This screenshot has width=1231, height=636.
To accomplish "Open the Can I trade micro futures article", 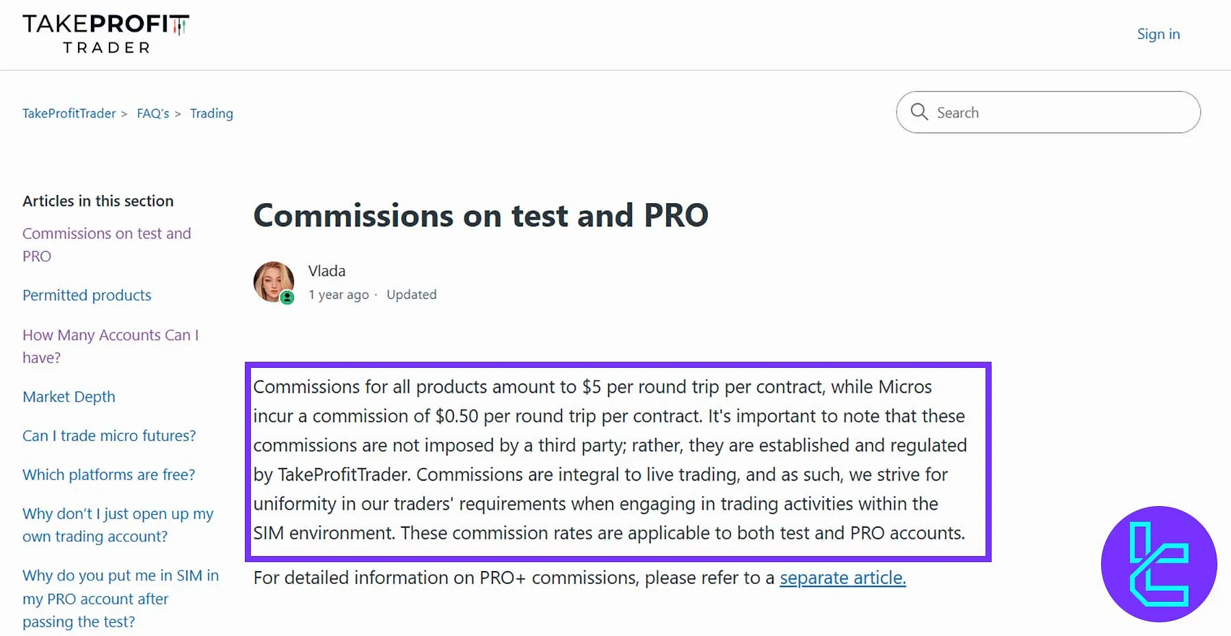I will tap(109, 435).
